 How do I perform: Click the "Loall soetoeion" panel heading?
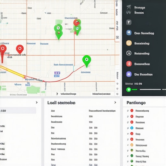click(x=61, y=103)
